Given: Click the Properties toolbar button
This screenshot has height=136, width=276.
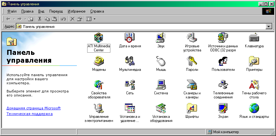Looking at the screenshot, I should (80, 19).
